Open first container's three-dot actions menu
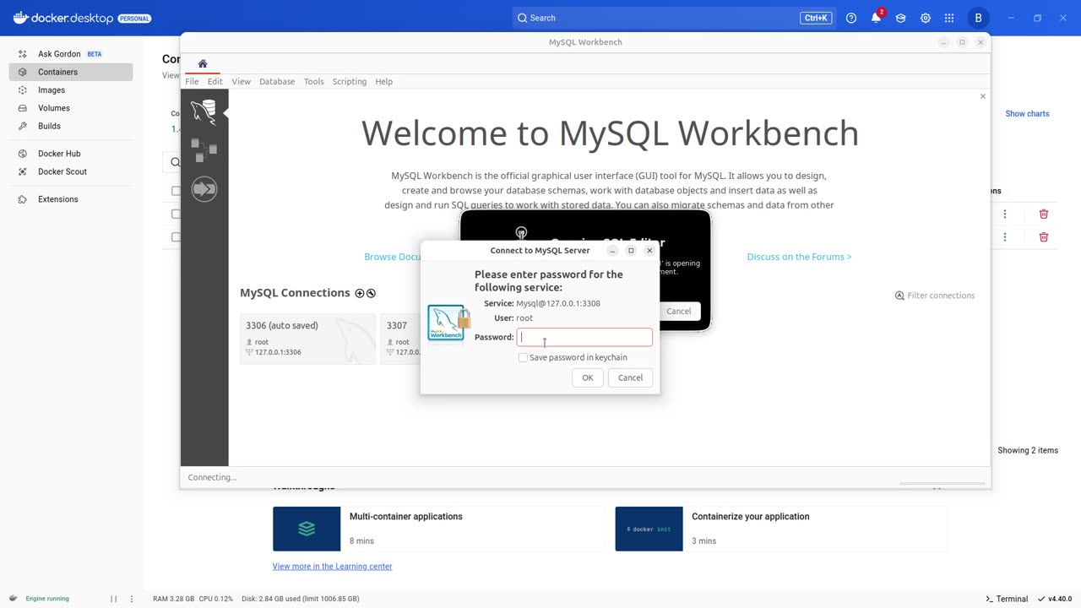 (1005, 214)
